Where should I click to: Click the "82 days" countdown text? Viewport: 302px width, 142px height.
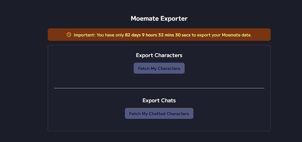[x=133, y=35]
